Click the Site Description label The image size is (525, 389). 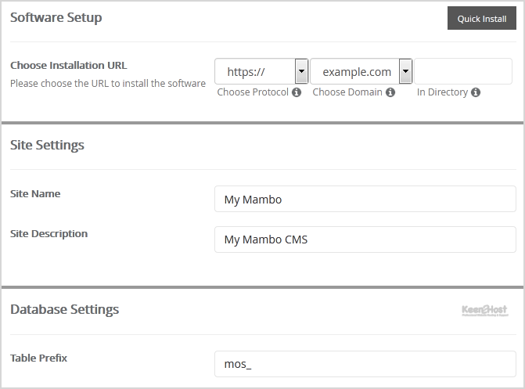point(49,233)
